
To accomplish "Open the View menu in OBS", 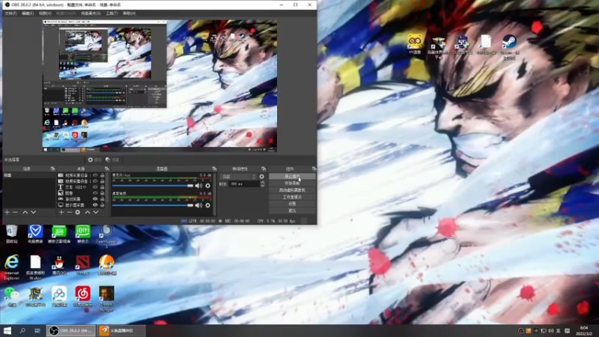I will pos(45,13).
